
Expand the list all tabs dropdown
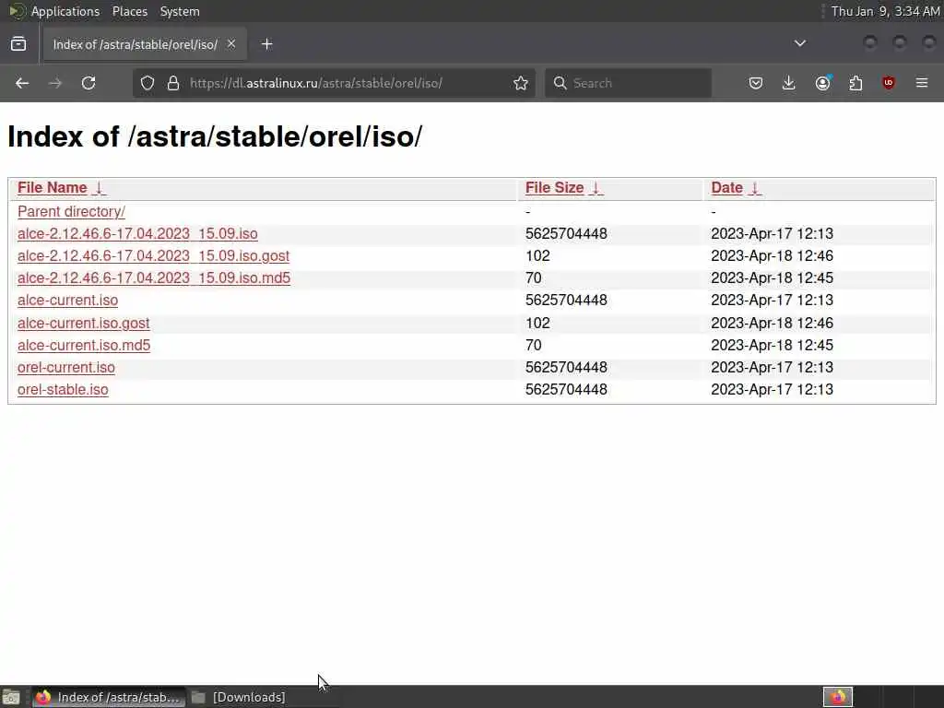click(x=800, y=43)
